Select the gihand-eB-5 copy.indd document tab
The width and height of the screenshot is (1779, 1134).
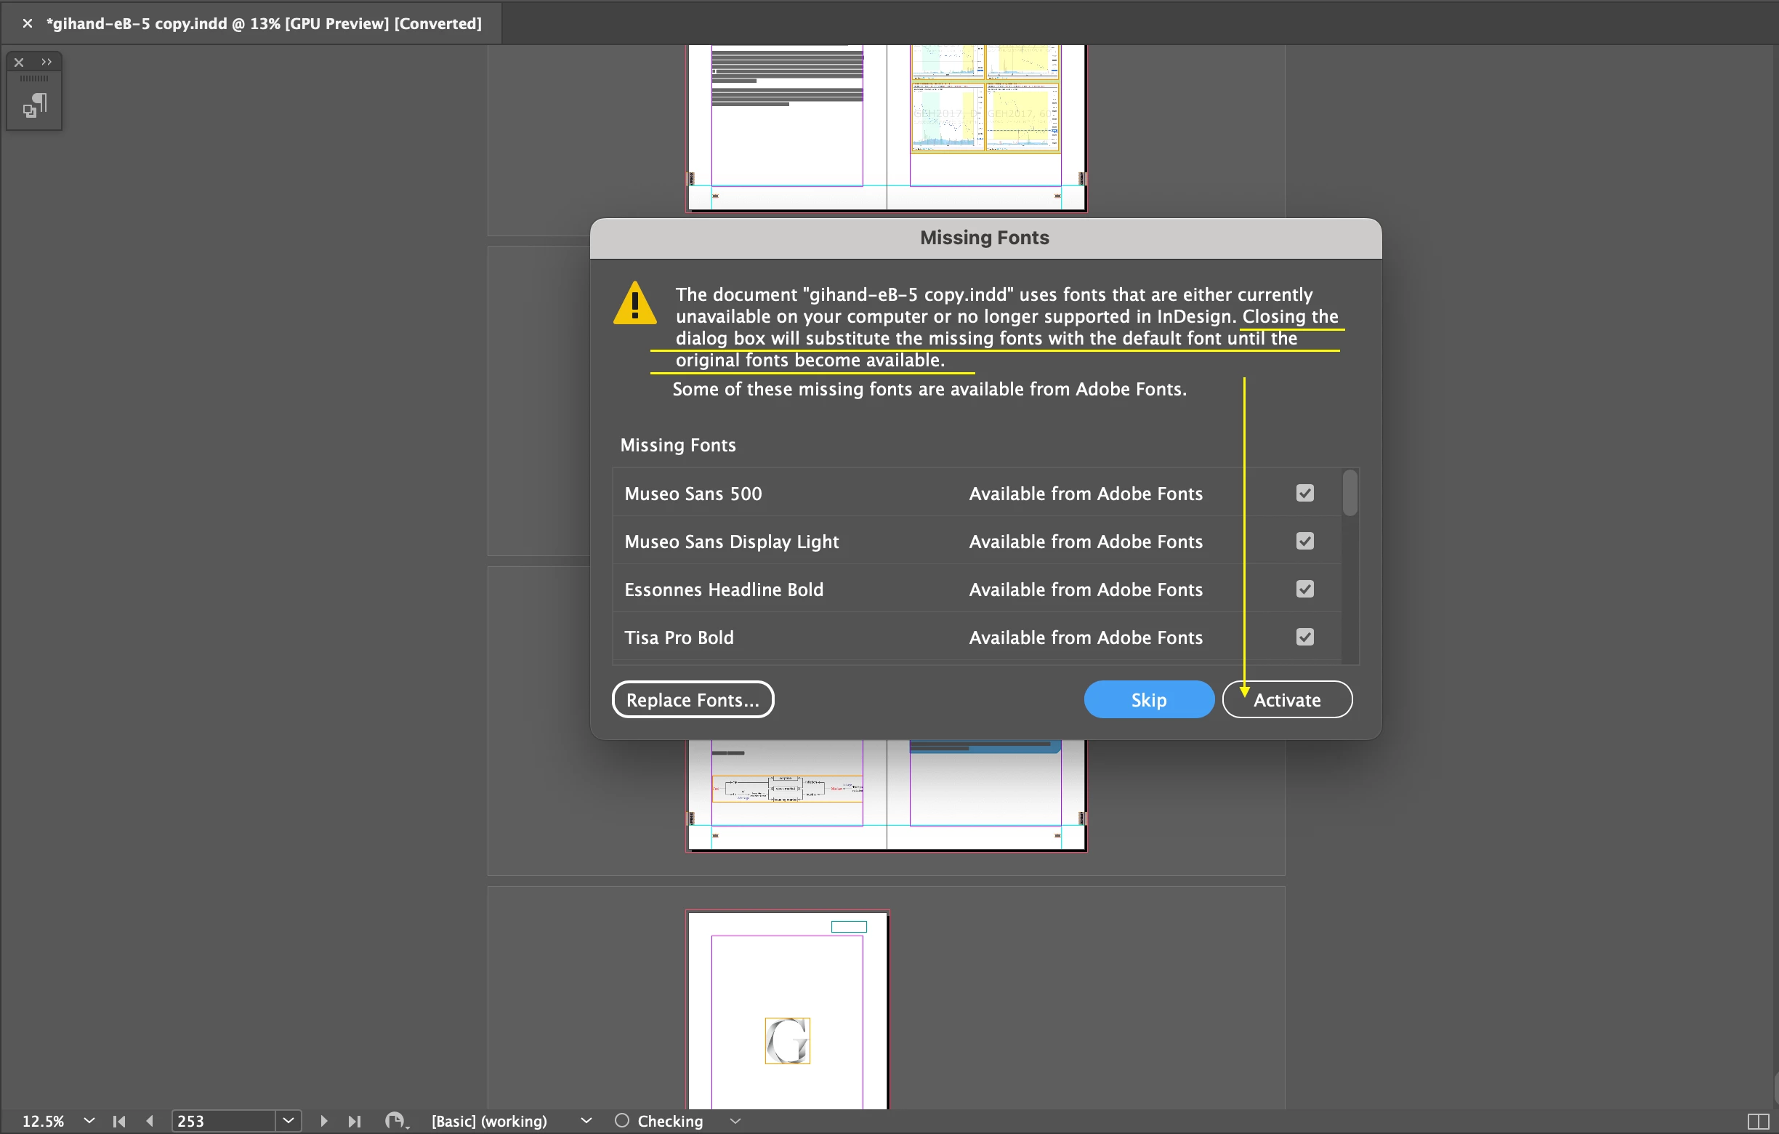263,24
